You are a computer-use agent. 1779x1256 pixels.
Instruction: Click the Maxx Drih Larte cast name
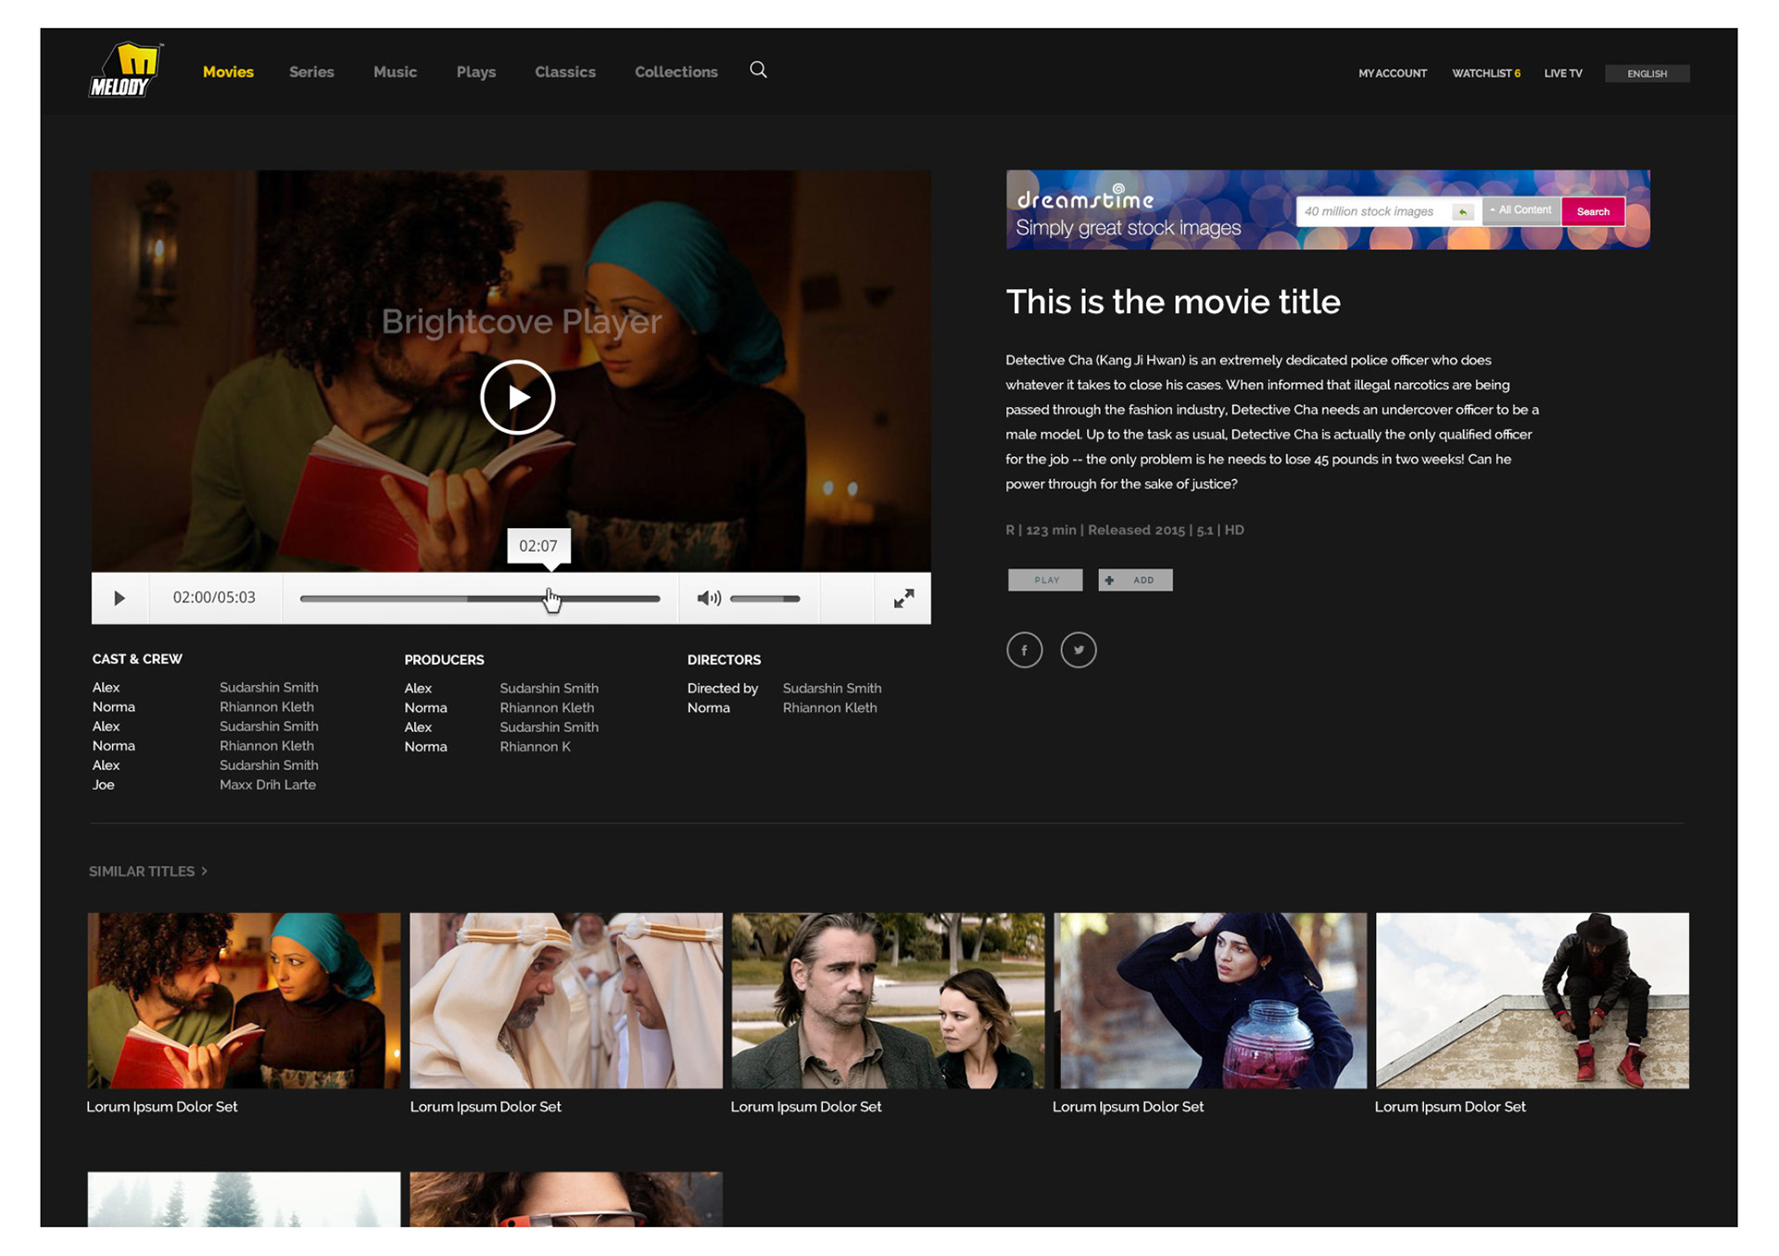point(268,784)
